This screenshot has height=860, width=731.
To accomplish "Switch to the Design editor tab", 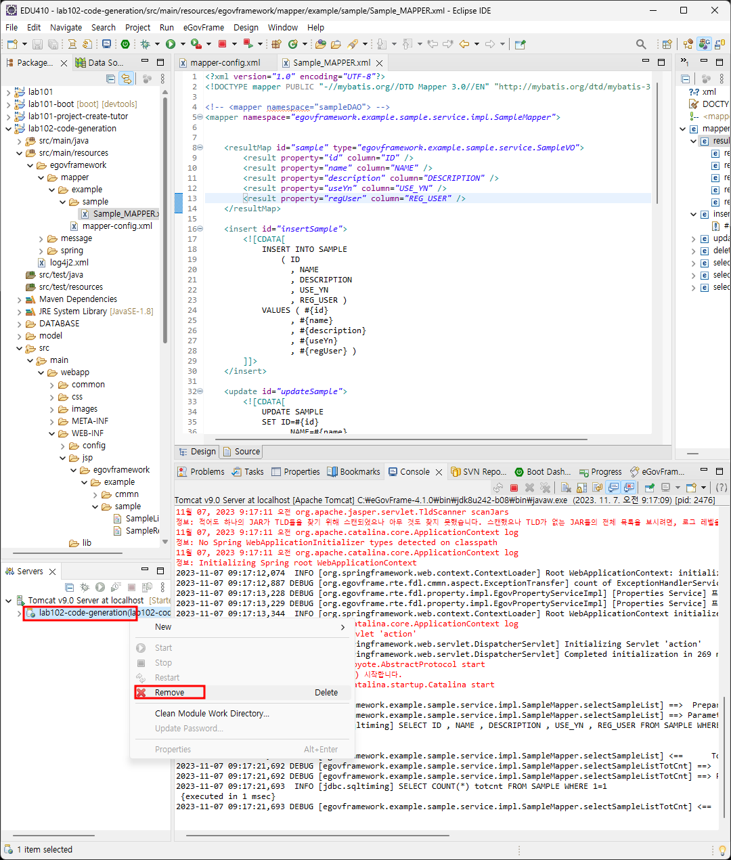I will 197,452.
